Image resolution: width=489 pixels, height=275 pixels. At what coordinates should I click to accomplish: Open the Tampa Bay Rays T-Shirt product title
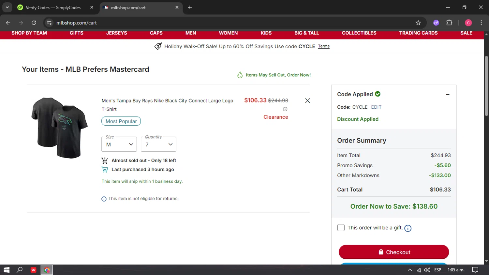[x=167, y=105]
